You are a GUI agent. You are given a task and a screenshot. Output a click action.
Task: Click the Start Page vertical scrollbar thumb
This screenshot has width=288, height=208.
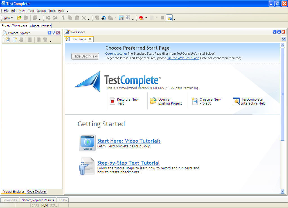pyautogui.click(x=282, y=94)
